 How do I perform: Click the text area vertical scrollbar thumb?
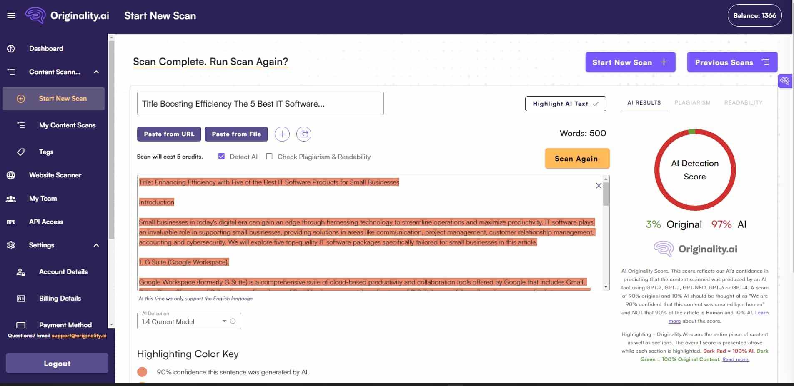click(x=606, y=194)
